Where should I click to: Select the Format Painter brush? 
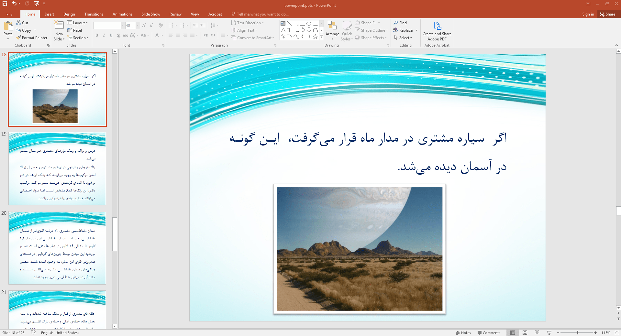point(31,38)
